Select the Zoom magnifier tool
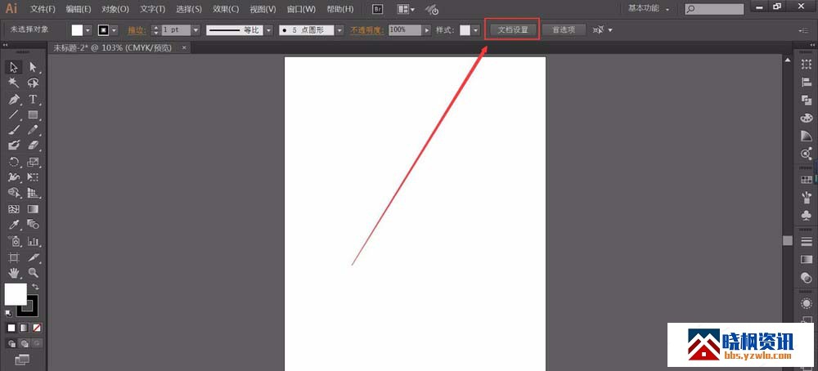 coord(34,272)
